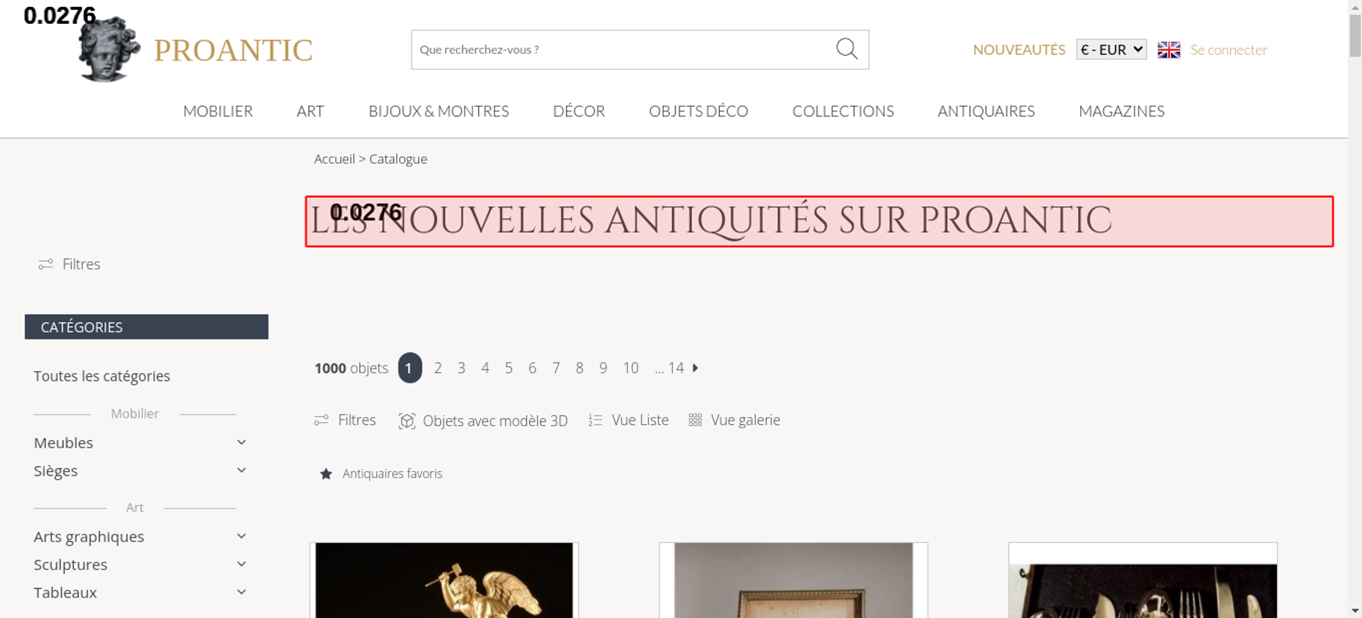This screenshot has height=618, width=1362.
Task: Expand the Arts graphiques category
Action: 241,536
